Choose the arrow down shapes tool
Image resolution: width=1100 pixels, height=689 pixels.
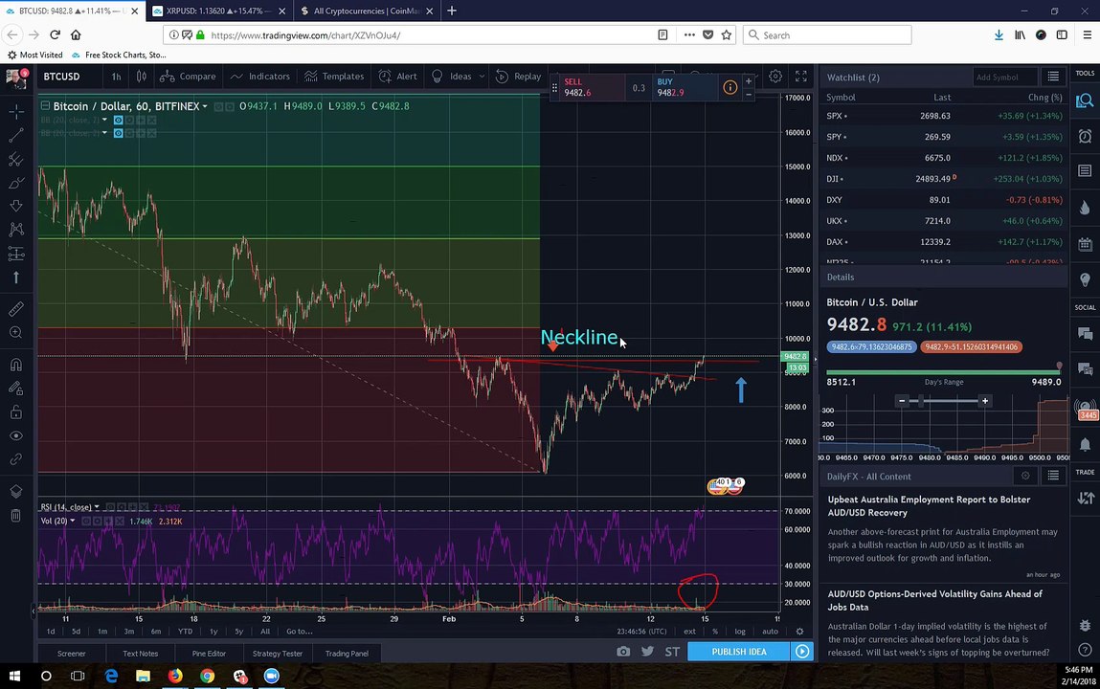coord(15,206)
